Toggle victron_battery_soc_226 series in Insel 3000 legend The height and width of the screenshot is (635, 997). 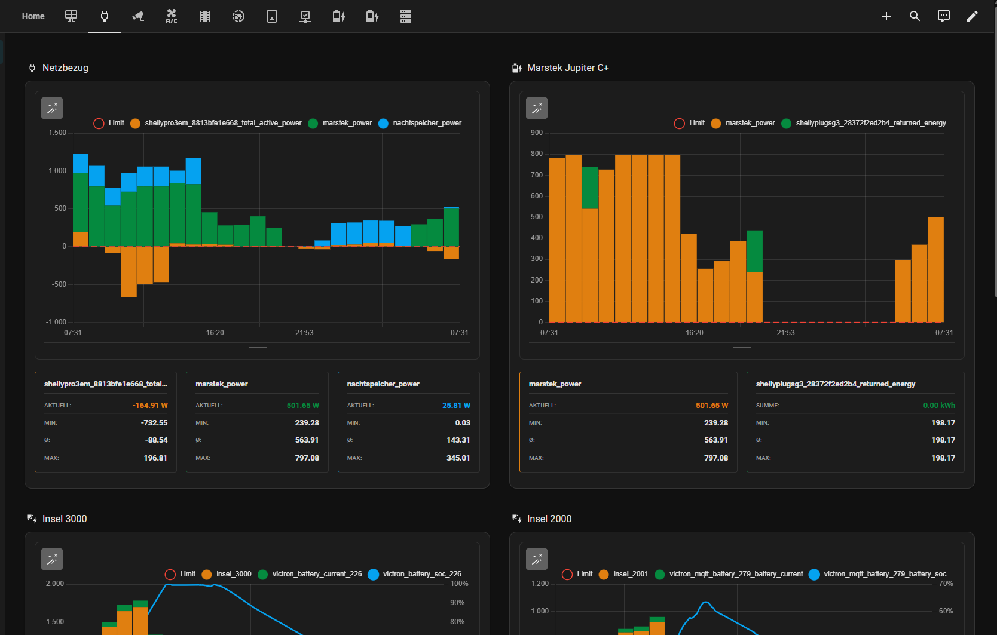tap(415, 574)
